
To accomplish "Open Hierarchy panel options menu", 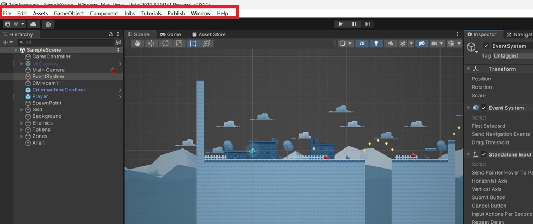I will click(118, 34).
